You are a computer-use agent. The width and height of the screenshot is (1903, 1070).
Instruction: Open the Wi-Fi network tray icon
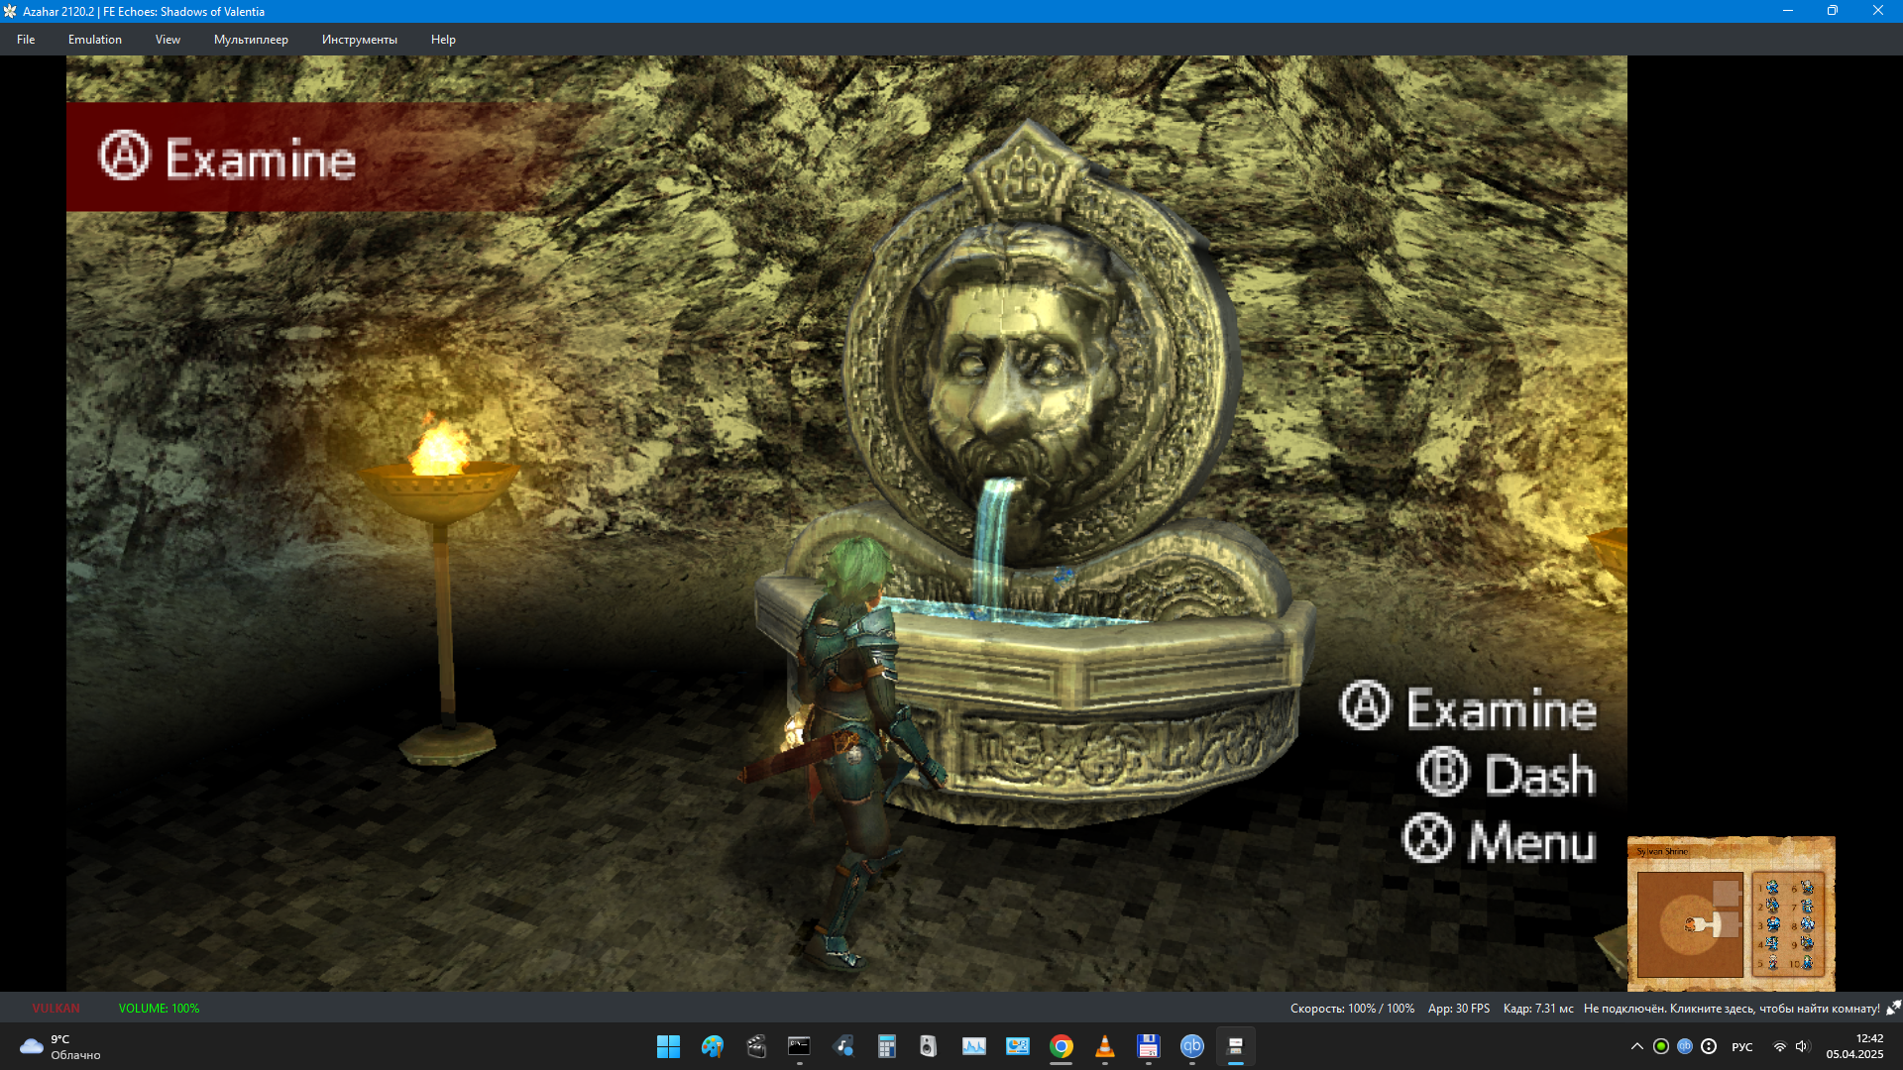point(1779,1046)
